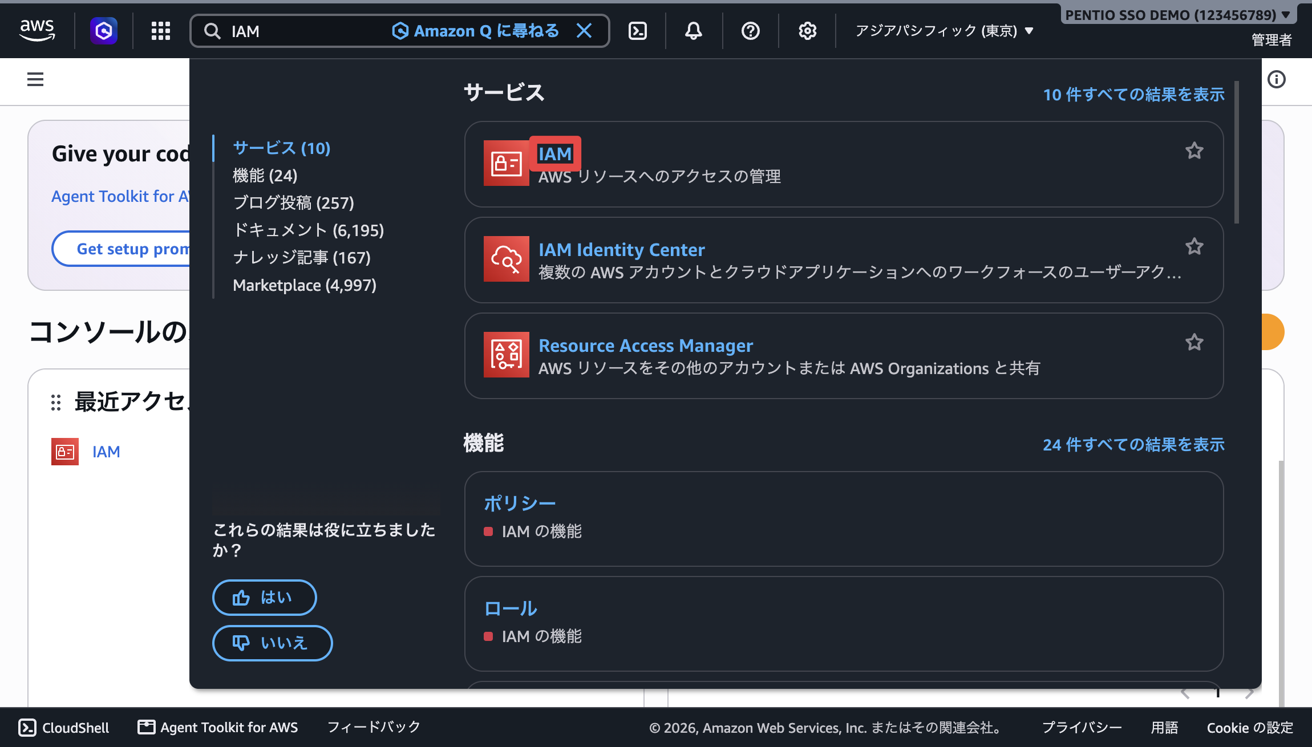Favorite the IAM service with its star

[x=1194, y=151]
